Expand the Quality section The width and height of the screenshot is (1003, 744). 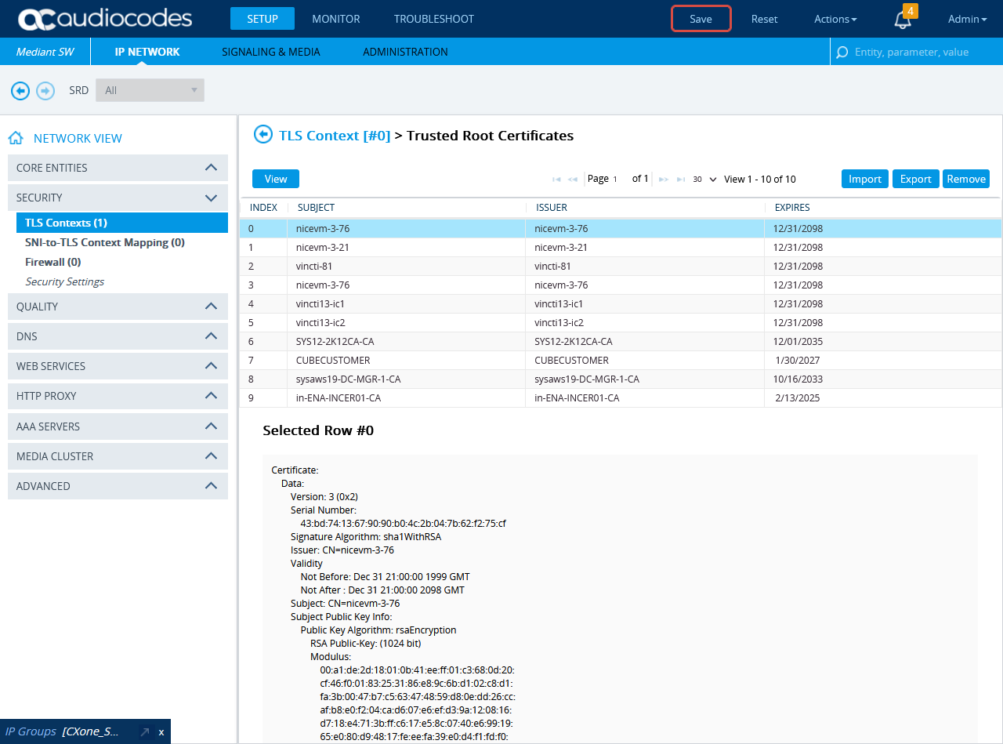click(x=118, y=307)
